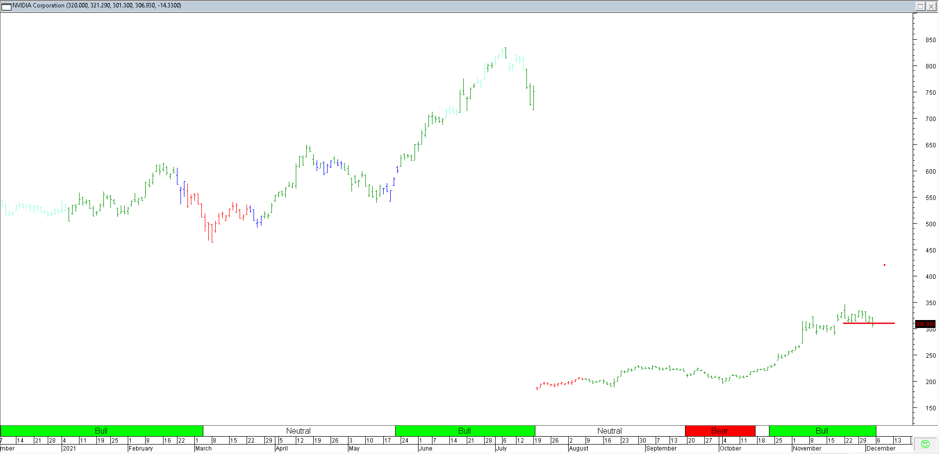
Task: Click the June month label
Action: [x=426, y=449]
